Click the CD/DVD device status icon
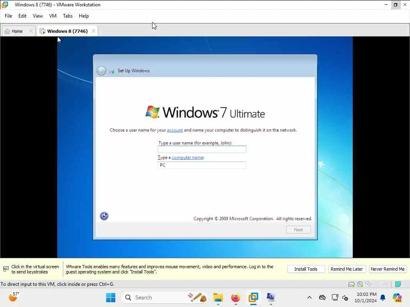The image size is (410, 307). point(360,284)
